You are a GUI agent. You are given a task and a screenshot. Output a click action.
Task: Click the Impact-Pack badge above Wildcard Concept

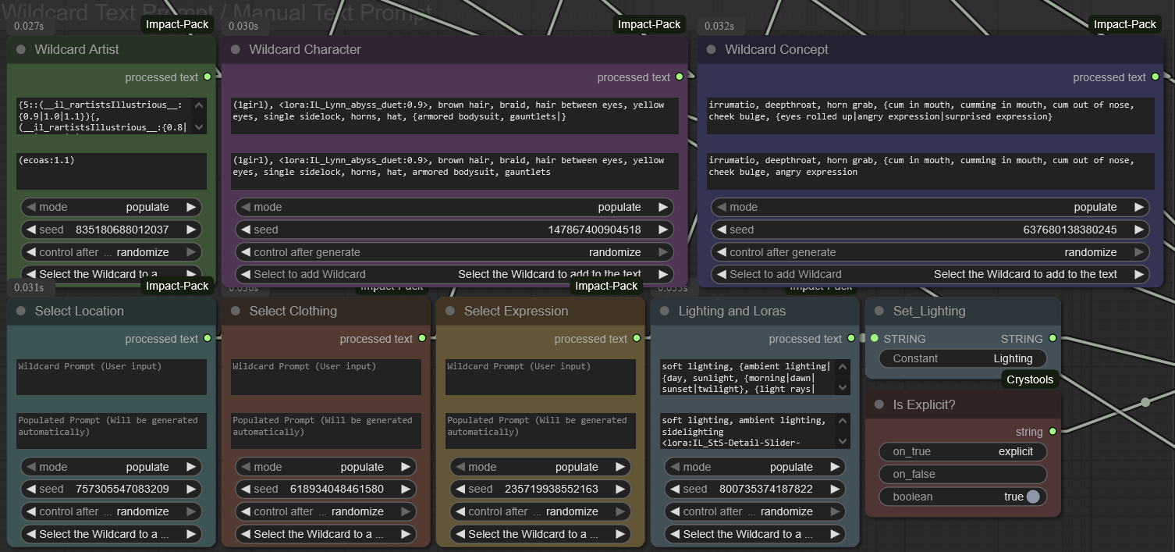click(x=1125, y=24)
